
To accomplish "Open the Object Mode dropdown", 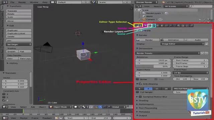I will coord(61,107).
